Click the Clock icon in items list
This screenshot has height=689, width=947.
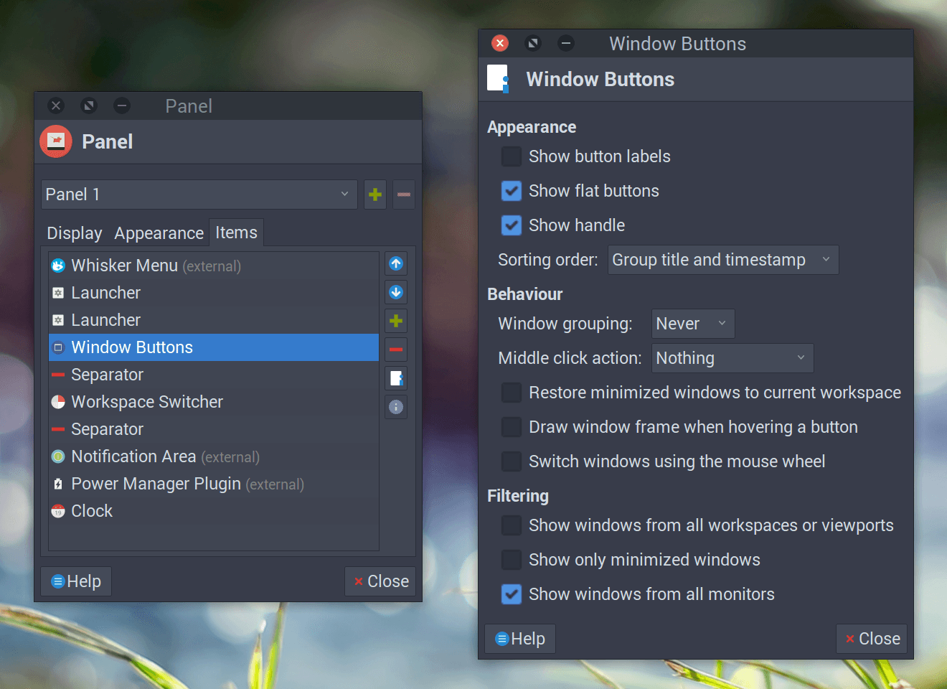click(58, 511)
